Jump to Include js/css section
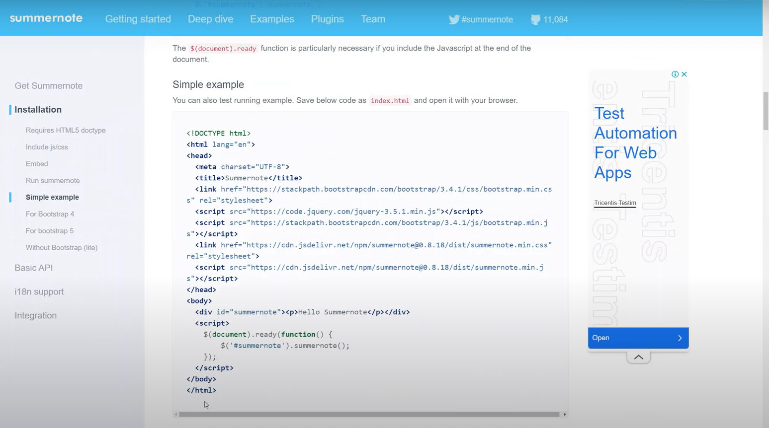The height and width of the screenshot is (428, 769). tap(47, 147)
